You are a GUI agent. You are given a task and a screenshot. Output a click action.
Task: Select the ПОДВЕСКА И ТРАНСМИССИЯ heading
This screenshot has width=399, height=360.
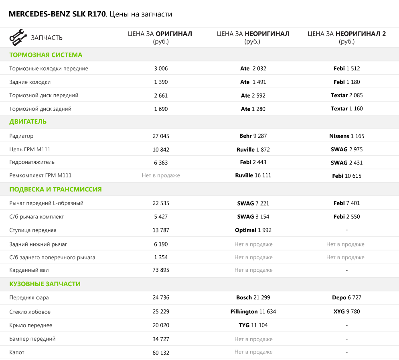55,189
